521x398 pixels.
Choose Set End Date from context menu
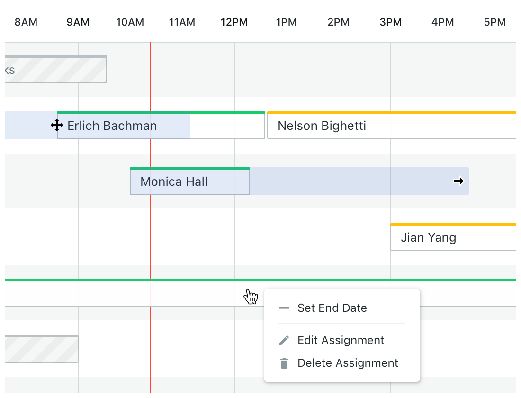click(332, 308)
